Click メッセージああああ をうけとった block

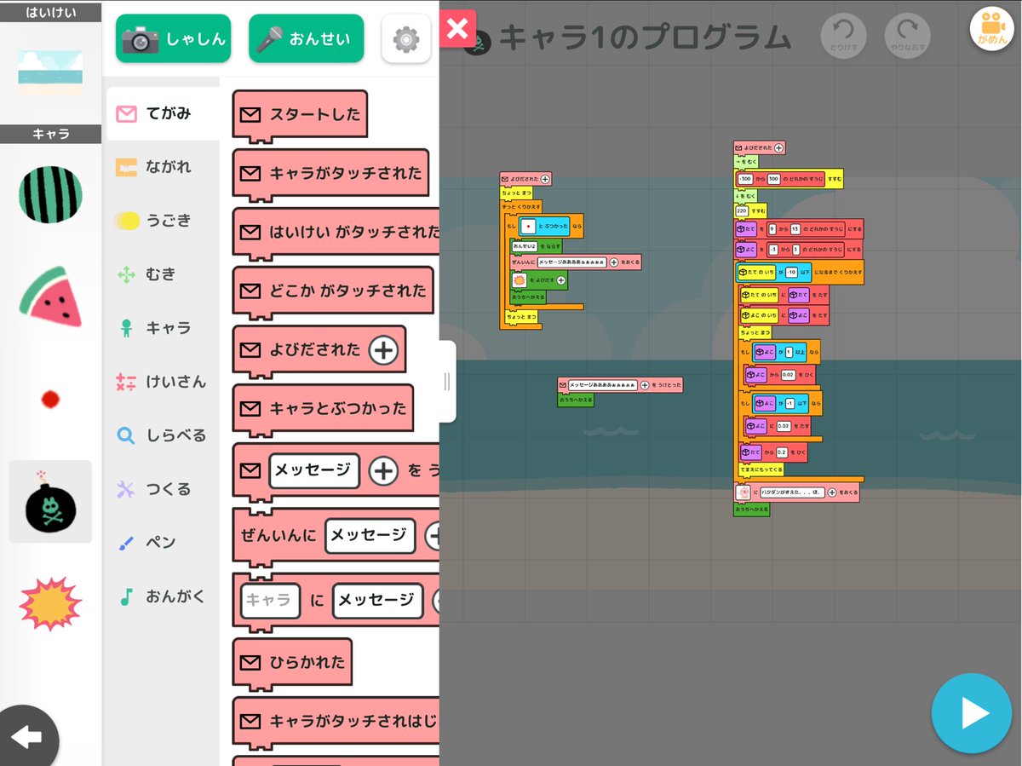(x=620, y=385)
